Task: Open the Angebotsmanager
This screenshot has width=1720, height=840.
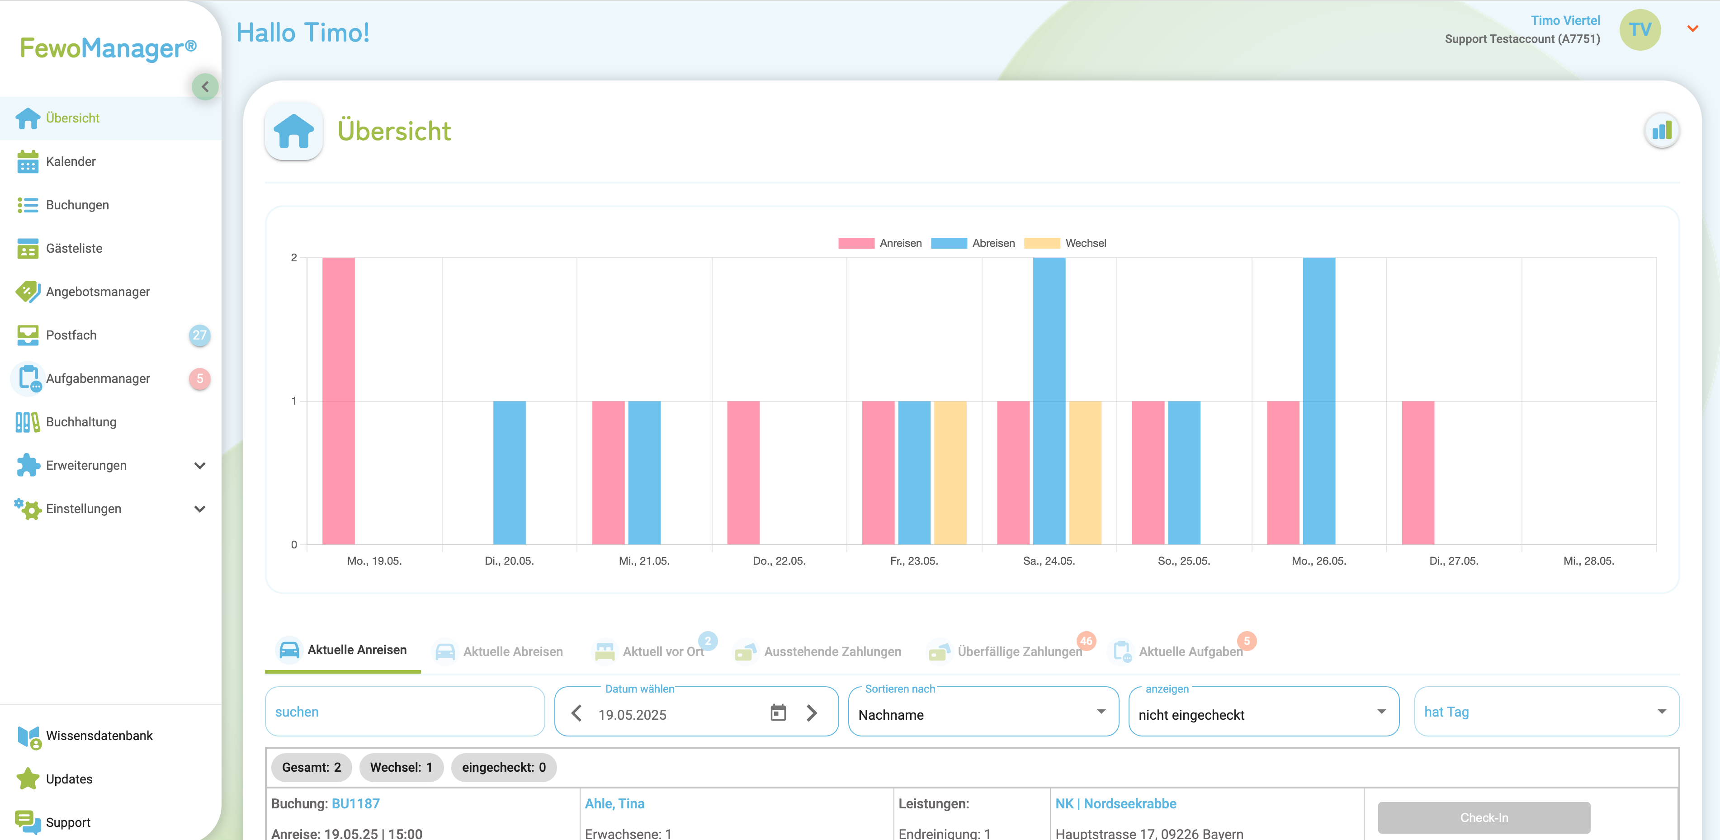Action: click(98, 291)
